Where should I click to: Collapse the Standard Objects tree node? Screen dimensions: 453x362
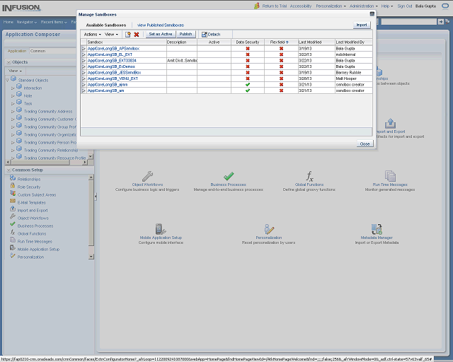pyautogui.click(x=7, y=79)
